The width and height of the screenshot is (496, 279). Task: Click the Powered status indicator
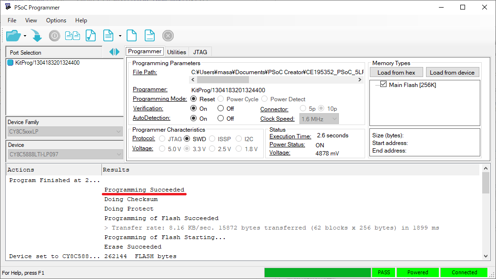(417, 272)
